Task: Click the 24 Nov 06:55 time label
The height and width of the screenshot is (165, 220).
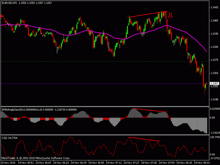Action: click(96, 163)
